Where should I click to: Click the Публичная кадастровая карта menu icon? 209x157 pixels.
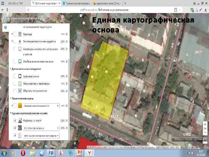pos(3,18)
